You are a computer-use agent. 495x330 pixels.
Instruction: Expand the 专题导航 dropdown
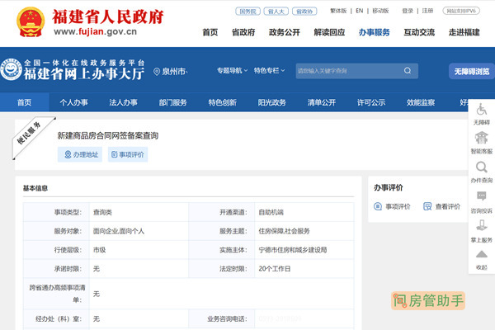click(232, 71)
